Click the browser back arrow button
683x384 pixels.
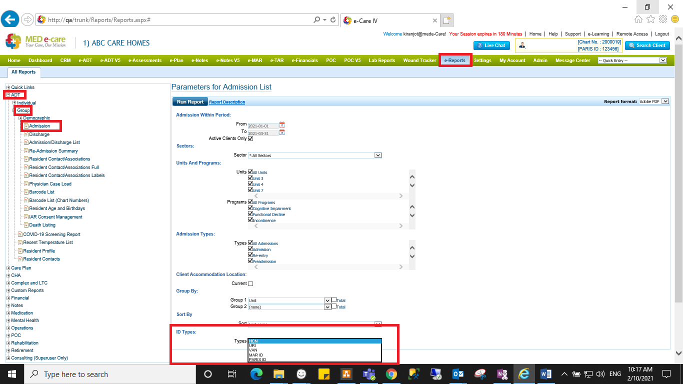(10, 19)
